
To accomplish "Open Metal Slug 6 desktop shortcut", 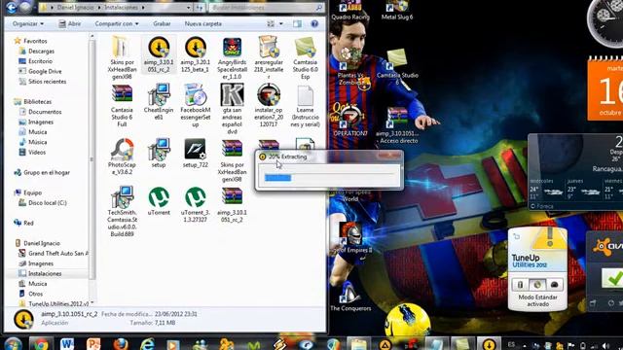I will coord(397,11).
